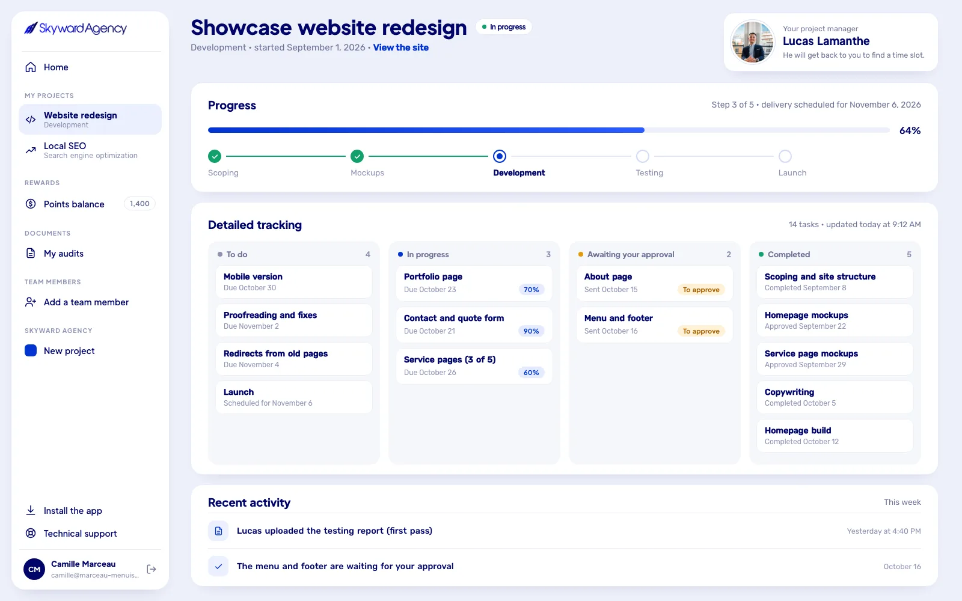Click the CM avatar circle
Image resolution: width=962 pixels, height=601 pixels.
pyautogui.click(x=34, y=569)
